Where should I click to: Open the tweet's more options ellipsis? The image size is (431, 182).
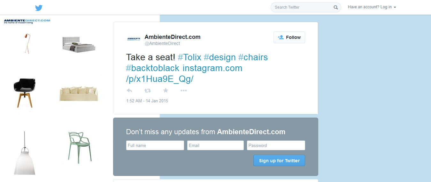click(x=183, y=91)
